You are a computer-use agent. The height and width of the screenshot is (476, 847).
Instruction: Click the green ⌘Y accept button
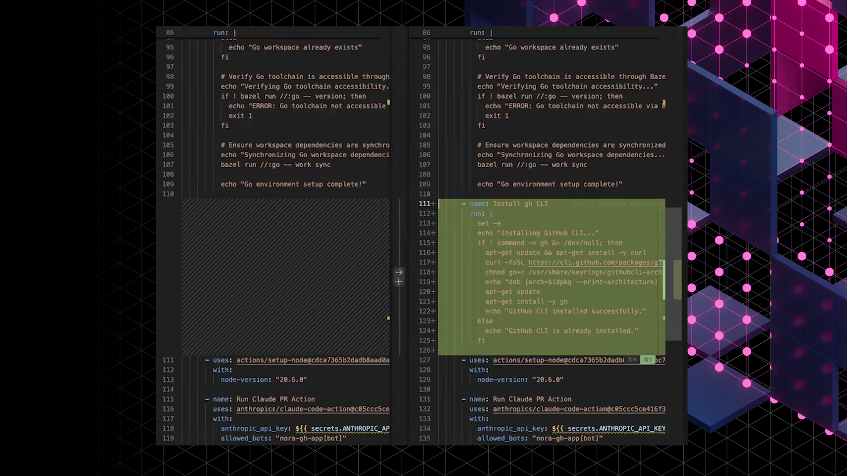tap(648, 360)
